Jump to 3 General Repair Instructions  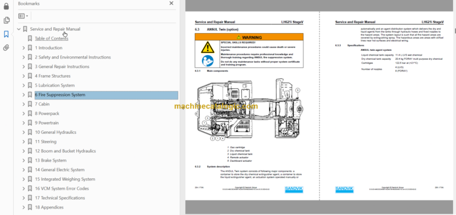62,66
